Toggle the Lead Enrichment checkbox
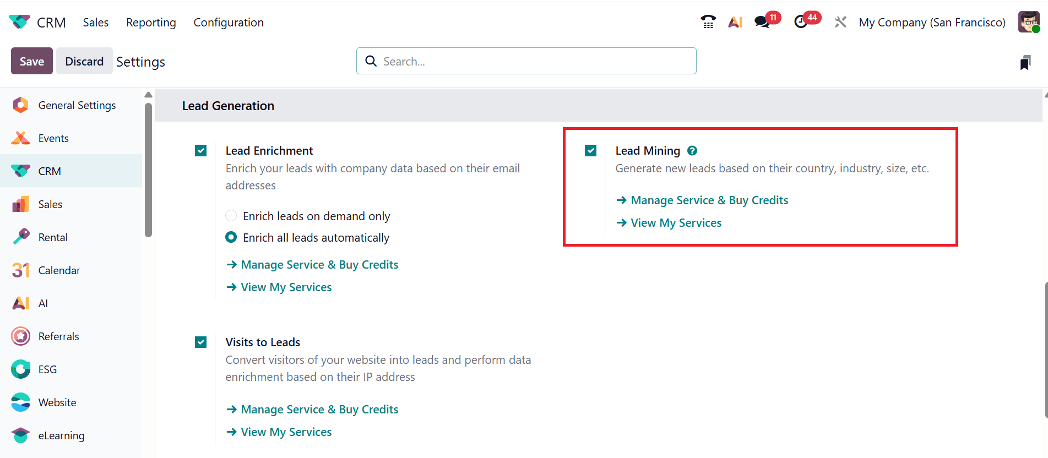 (x=201, y=151)
